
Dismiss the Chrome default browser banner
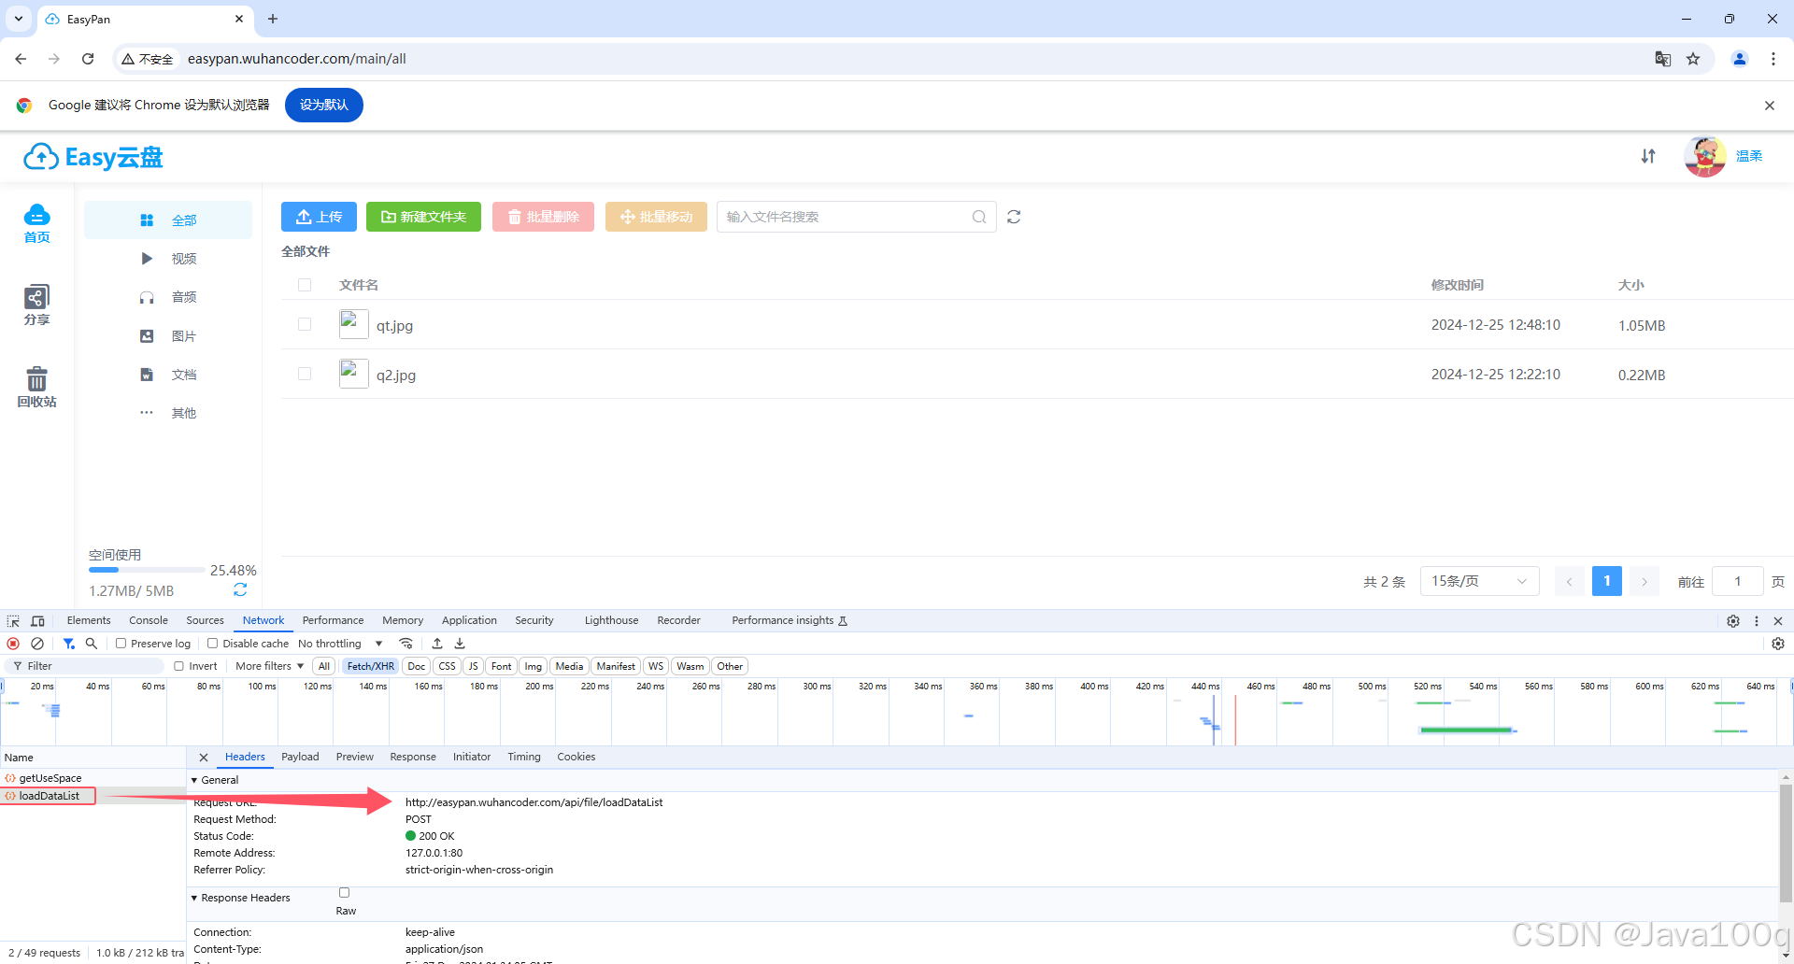click(1770, 106)
